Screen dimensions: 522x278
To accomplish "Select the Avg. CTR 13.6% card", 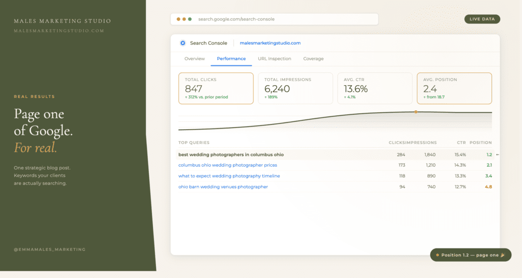I will coord(375,88).
